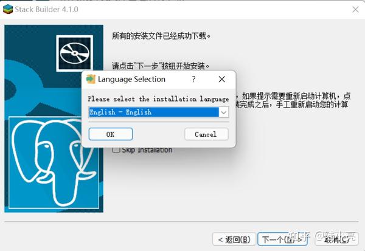
Task: Click the Stack Builder app icon
Action: (x=8, y=9)
